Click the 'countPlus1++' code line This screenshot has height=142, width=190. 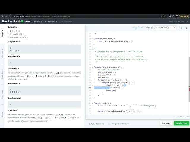116,88
